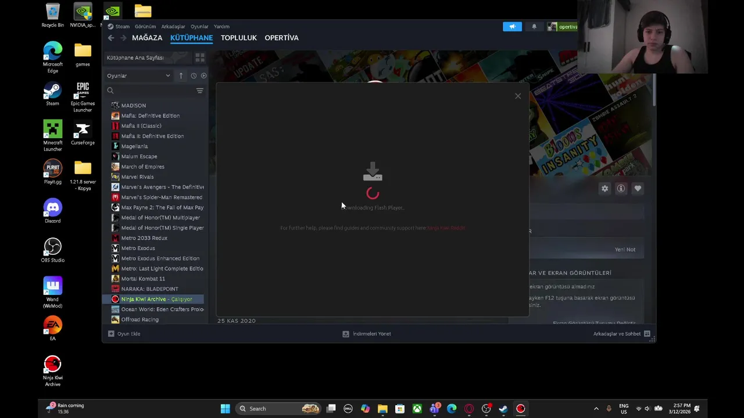Screen dimensions: 744x418
Task: Click the library search field
Action: tap(150, 91)
